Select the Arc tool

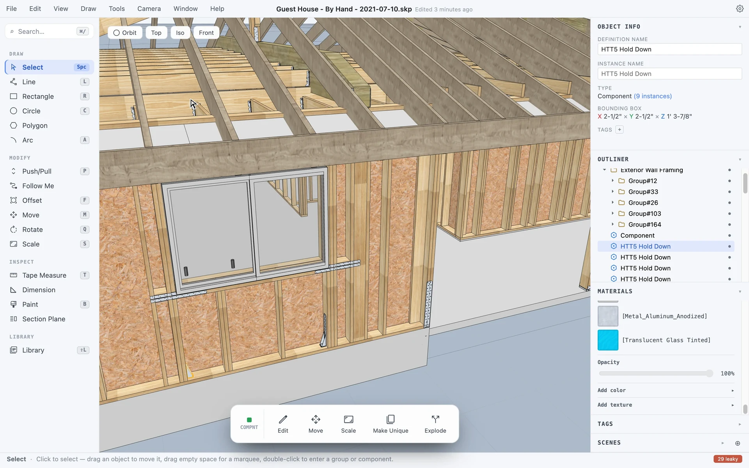pos(50,140)
